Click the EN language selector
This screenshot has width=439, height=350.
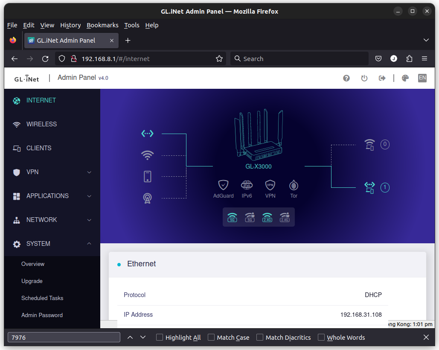tap(422, 78)
